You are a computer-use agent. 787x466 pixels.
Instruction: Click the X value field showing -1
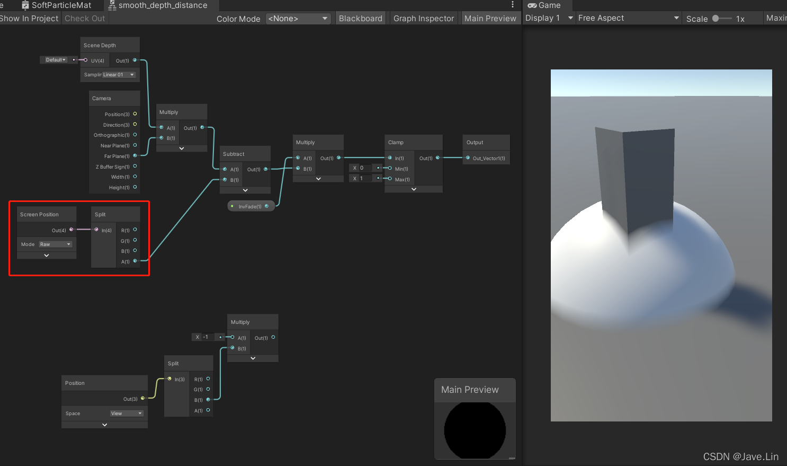point(207,337)
